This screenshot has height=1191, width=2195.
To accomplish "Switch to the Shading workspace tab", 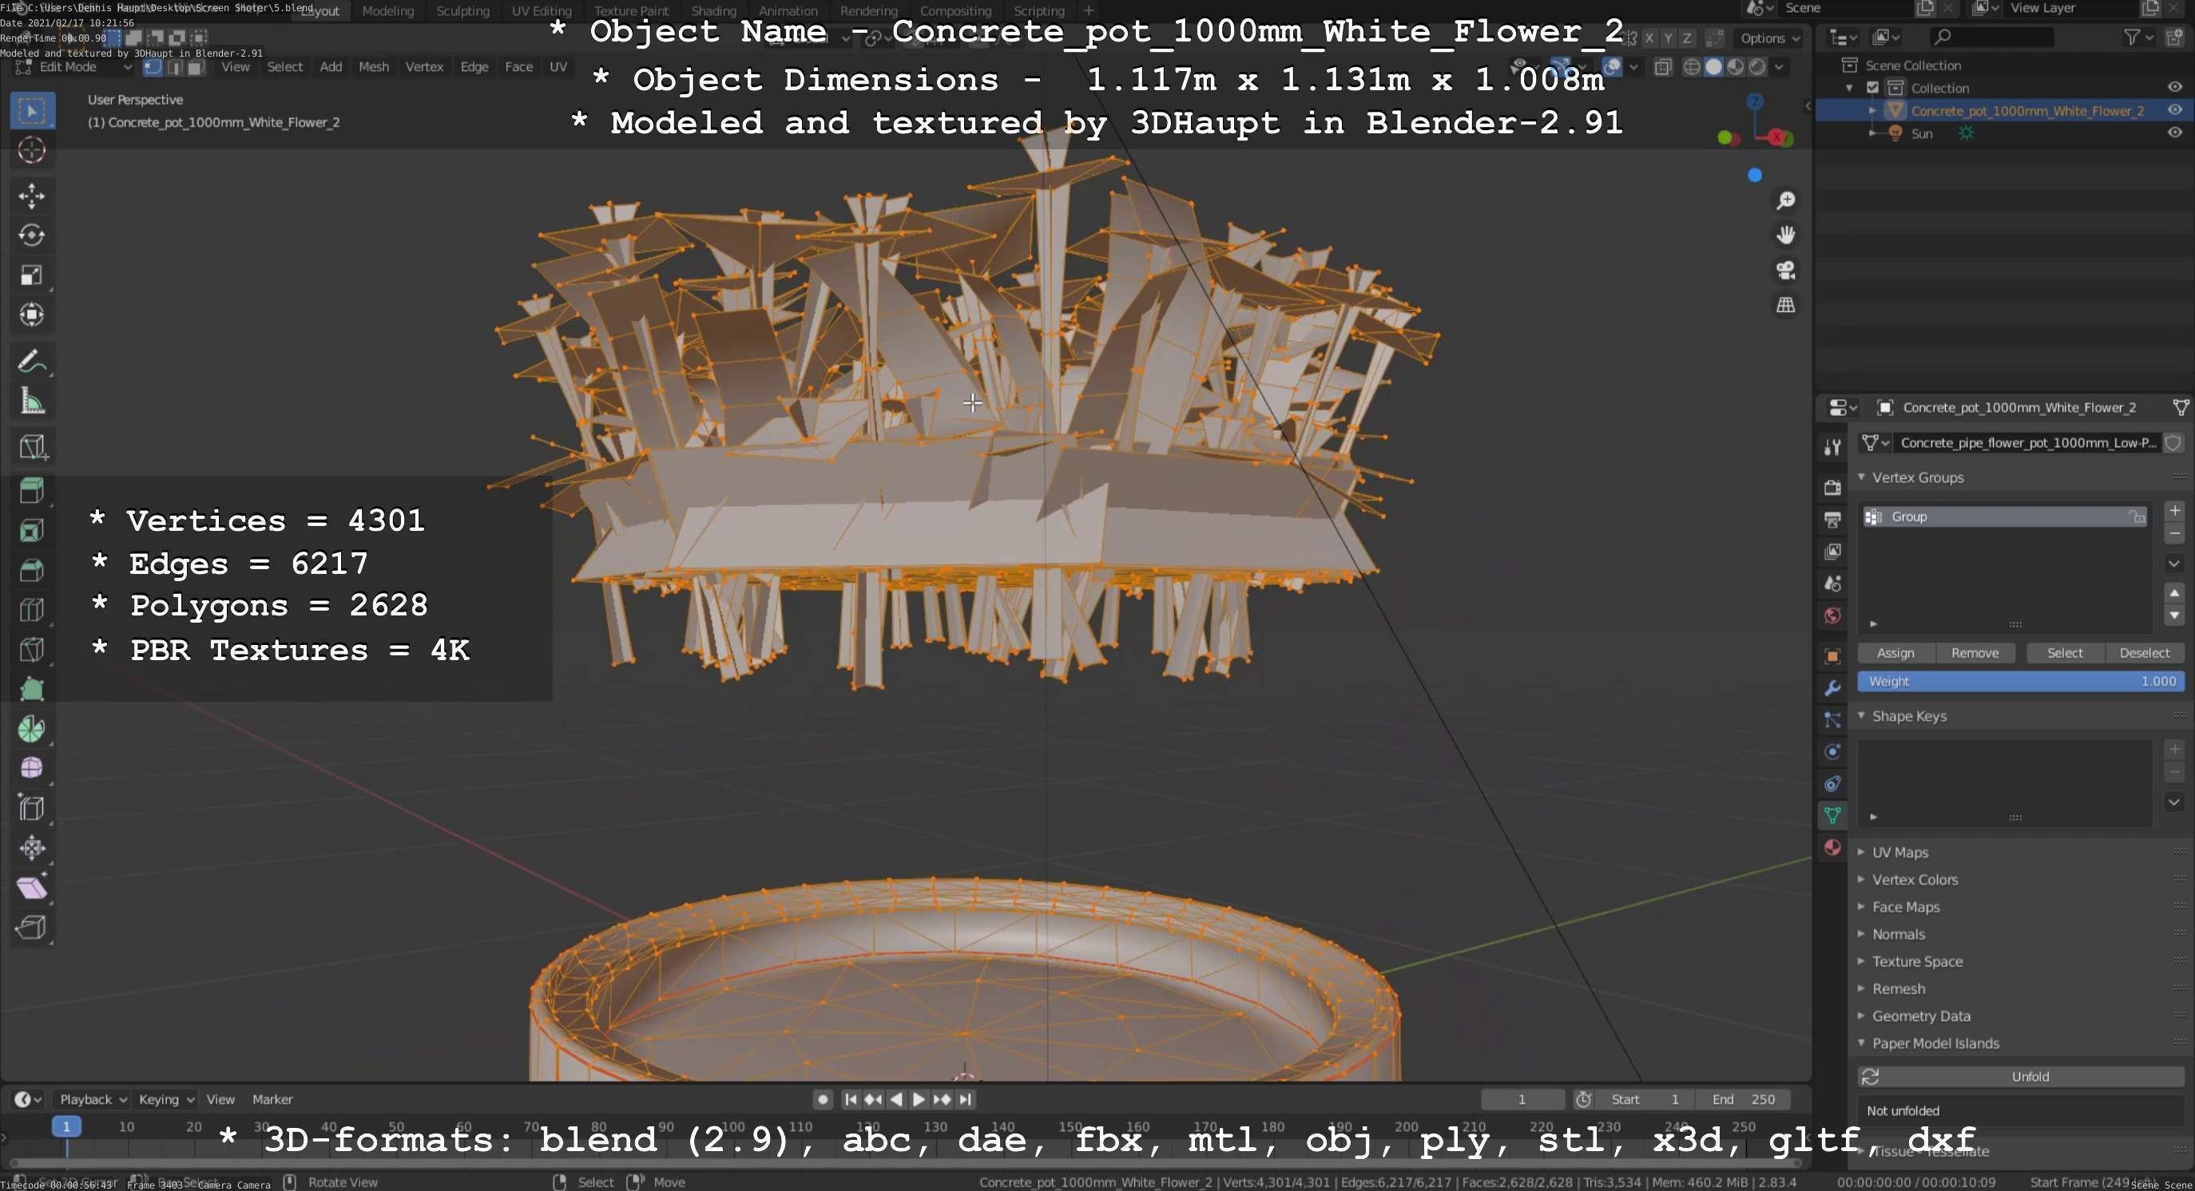I will (x=713, y=11).
